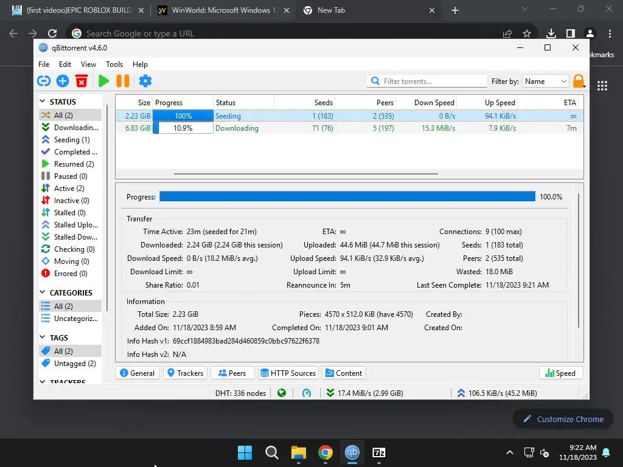Collapse the CATEGORIES section
Viewport: 623px width, 467px height.
[43, 292]
